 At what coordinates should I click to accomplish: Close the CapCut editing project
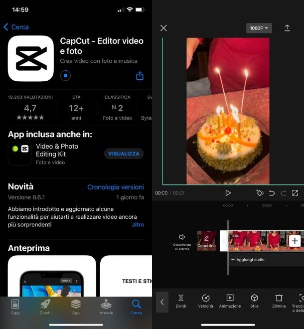click(x=163, y=28)
